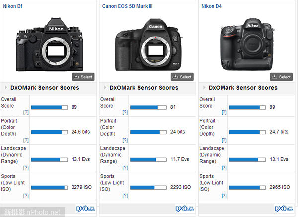This screenshot has height=217, width=298.
Task: Open Overall Score help for Nikon D4
Action: 224,112
